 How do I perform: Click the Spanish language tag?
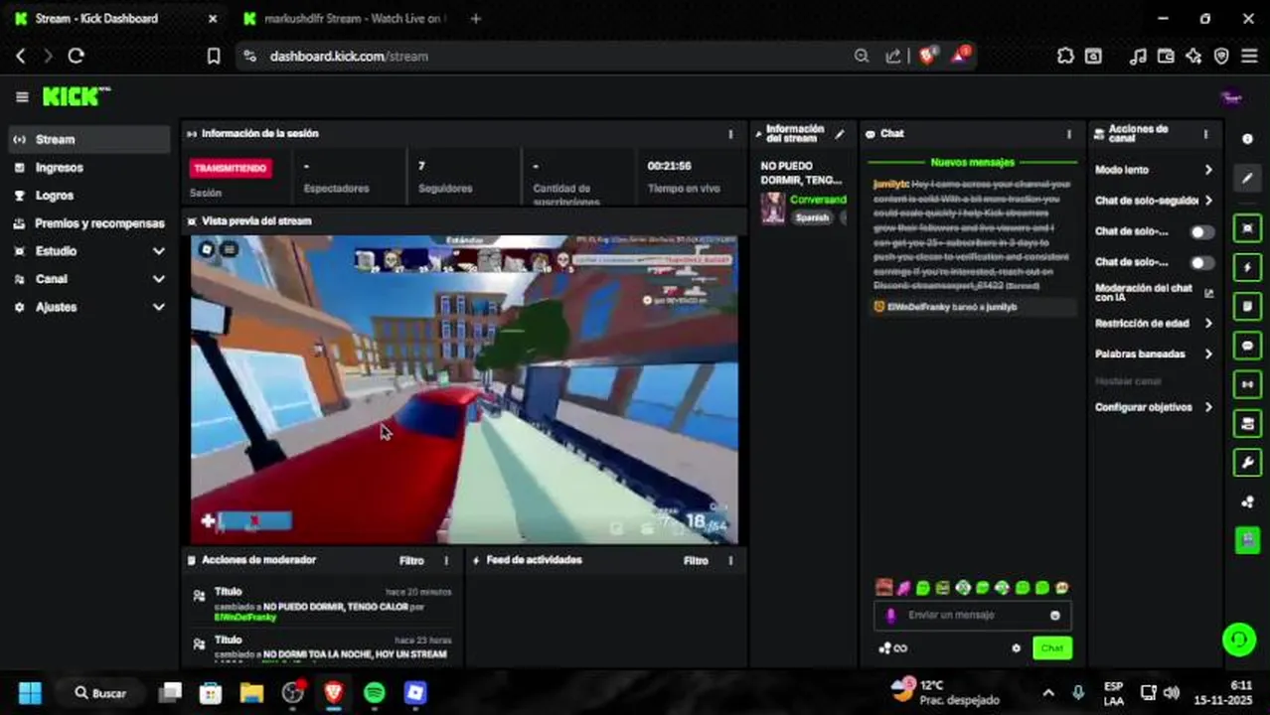click(x=812, y=217)
